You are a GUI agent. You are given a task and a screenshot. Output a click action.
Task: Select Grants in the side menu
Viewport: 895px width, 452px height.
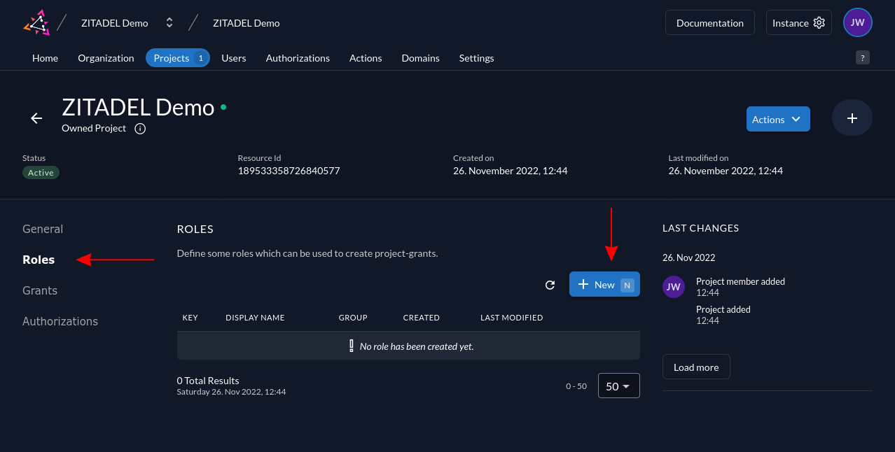pyautogui.click(x=40, y=290)
